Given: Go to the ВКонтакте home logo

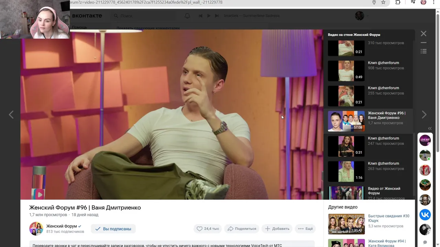Looking at the screenshot, I should pos(87,16).
